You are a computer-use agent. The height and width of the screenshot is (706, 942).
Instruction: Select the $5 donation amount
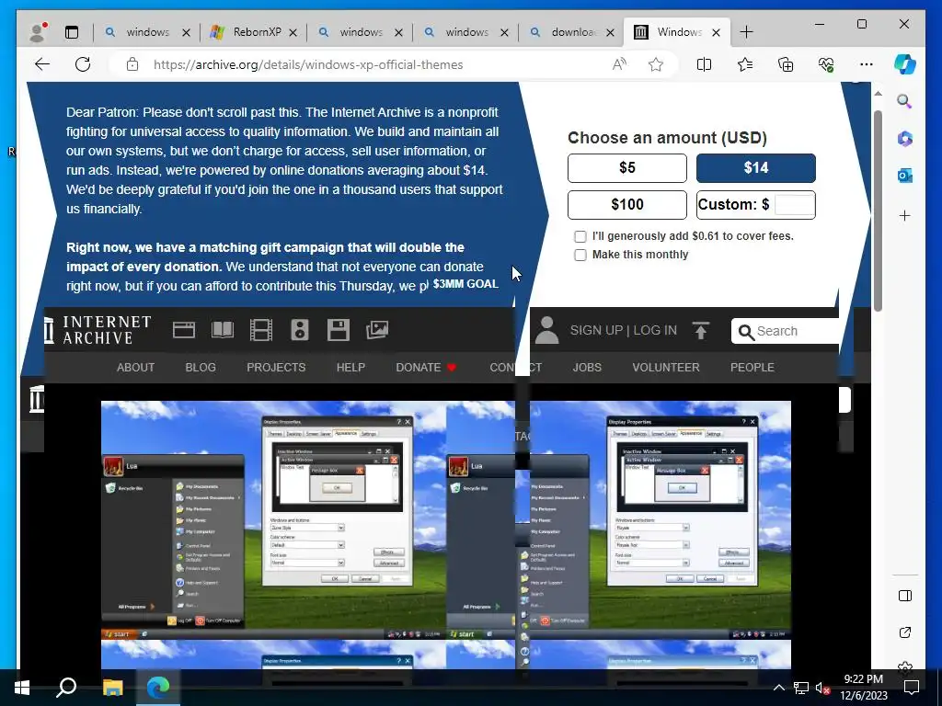click(627, 168)
